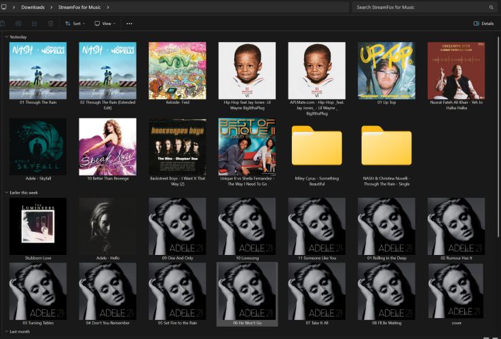
Task: Toggle the Details pane
Action: [x=483, y=23]
